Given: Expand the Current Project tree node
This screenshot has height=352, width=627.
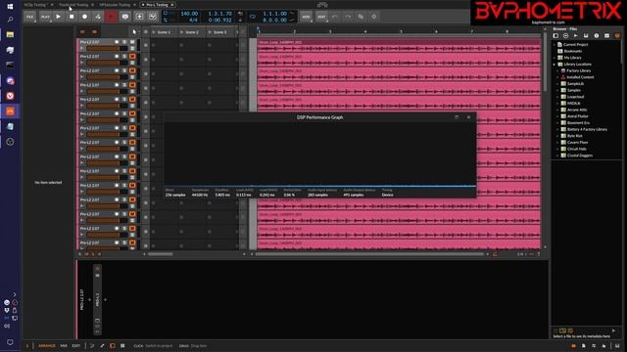Looking at the screenshot, I should point(555,45).
